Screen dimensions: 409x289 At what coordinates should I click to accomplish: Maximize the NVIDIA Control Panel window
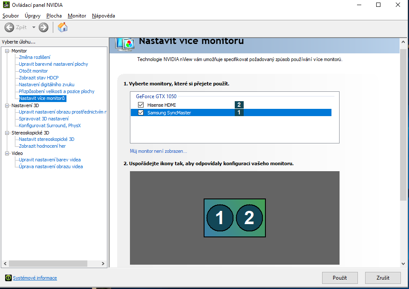tap(378, 5)
